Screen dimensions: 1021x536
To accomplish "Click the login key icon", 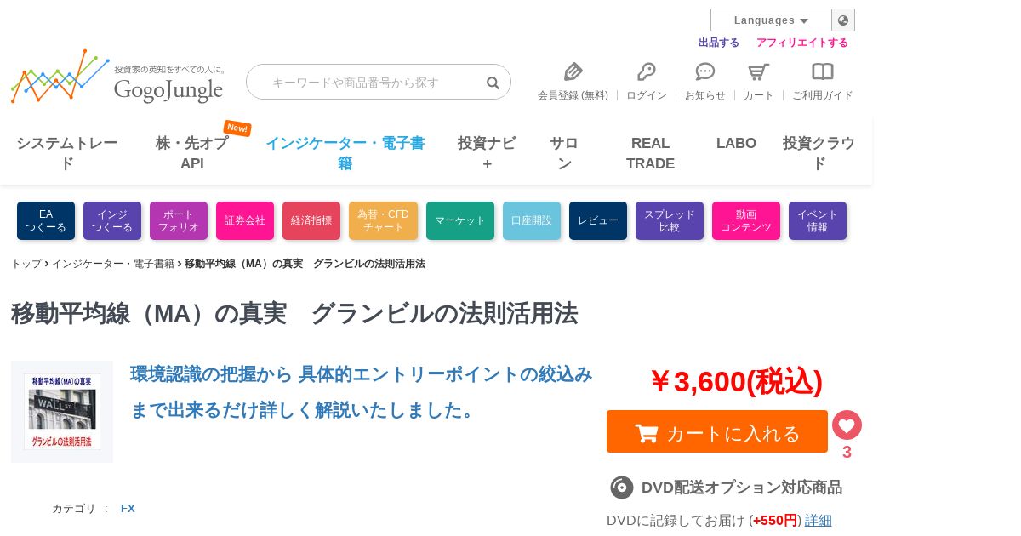I will click(647, 71).
